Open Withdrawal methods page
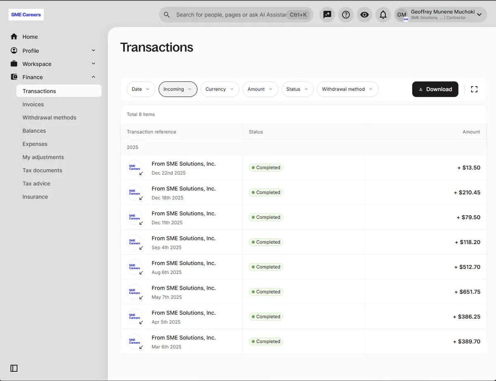The width and height of the screenshot is (496, 381). (49, 117)
